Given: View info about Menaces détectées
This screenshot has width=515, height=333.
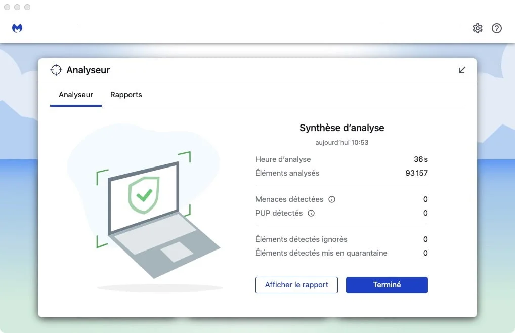Looking at the screenshot, I should point(331,199).
